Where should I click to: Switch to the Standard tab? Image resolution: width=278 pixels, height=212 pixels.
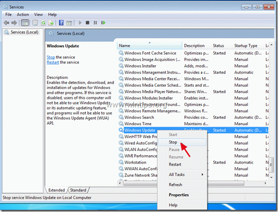pyautogui.click(x=78, y=190)
